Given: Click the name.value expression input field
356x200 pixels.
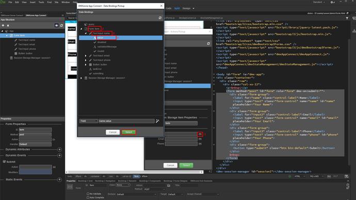Looking at the screenshot, I should [x=126, y=121].
